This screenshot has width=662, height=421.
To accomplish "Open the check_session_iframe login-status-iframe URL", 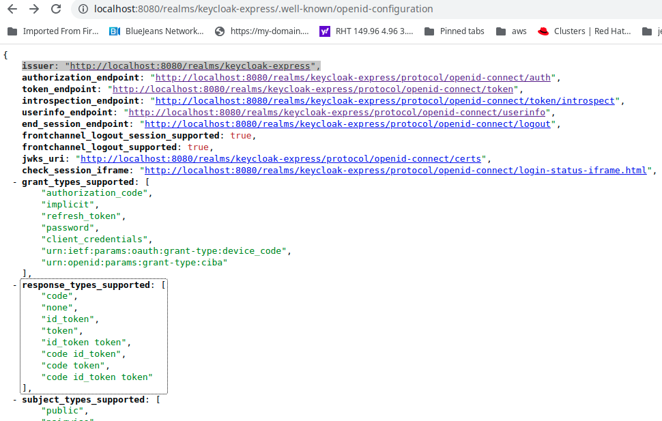I will (x=396, y=171).
